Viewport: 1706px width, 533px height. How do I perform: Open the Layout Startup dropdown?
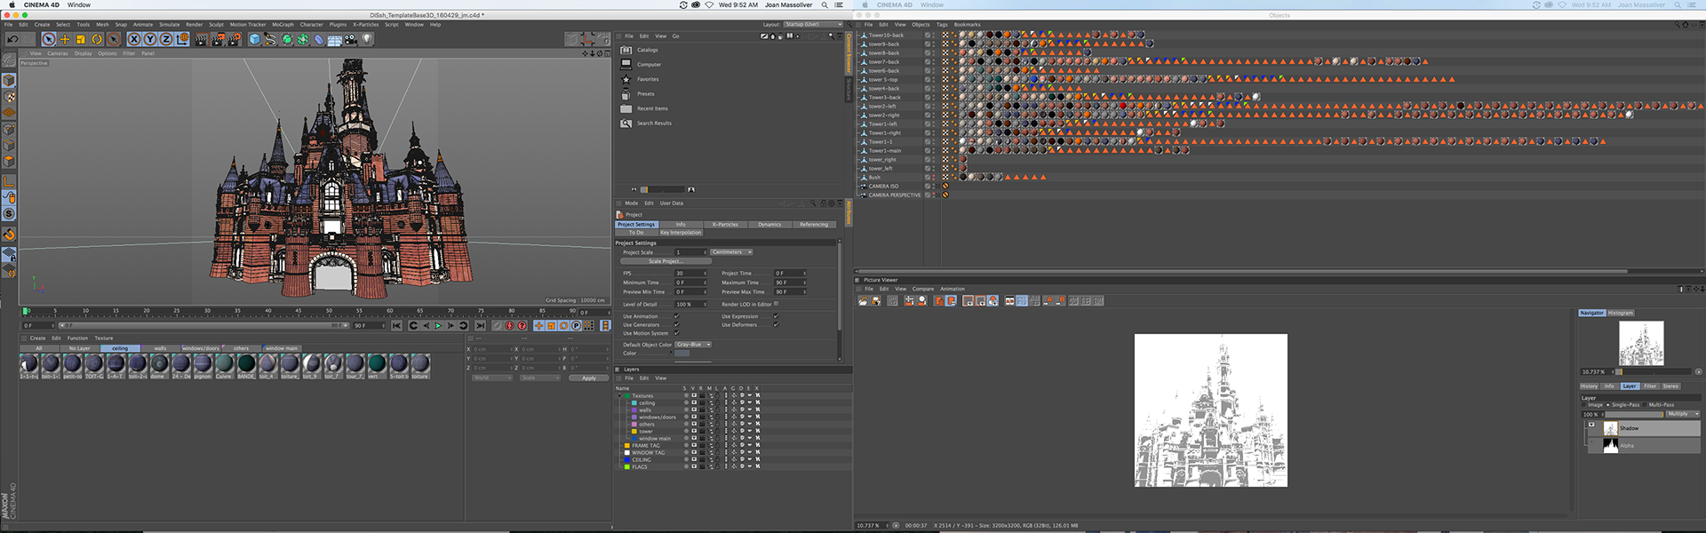(x=813, y=24)
